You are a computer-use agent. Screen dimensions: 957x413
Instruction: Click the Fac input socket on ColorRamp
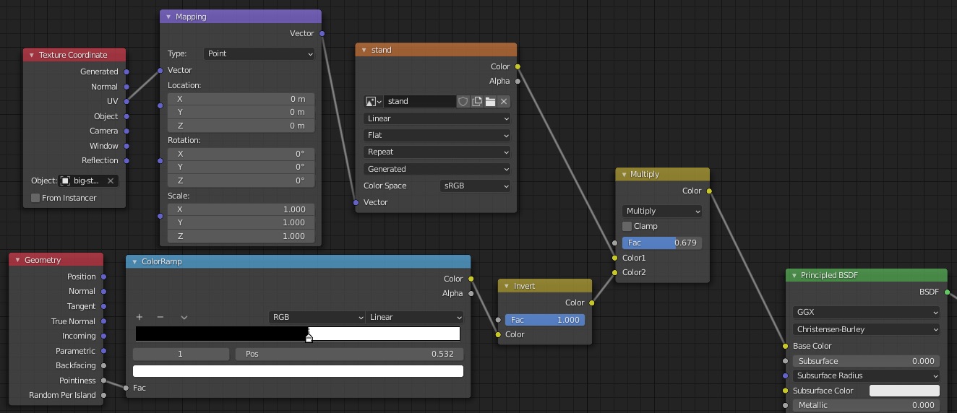(126, 388)
